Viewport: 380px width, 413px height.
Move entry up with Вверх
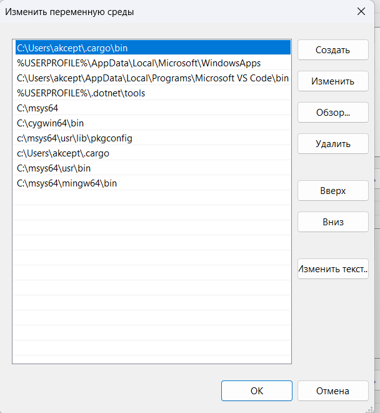[332, 191]
